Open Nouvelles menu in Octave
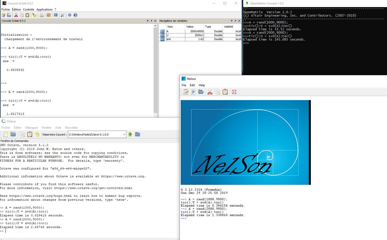This screenshot has height=240, width=387. coord(71,128)
